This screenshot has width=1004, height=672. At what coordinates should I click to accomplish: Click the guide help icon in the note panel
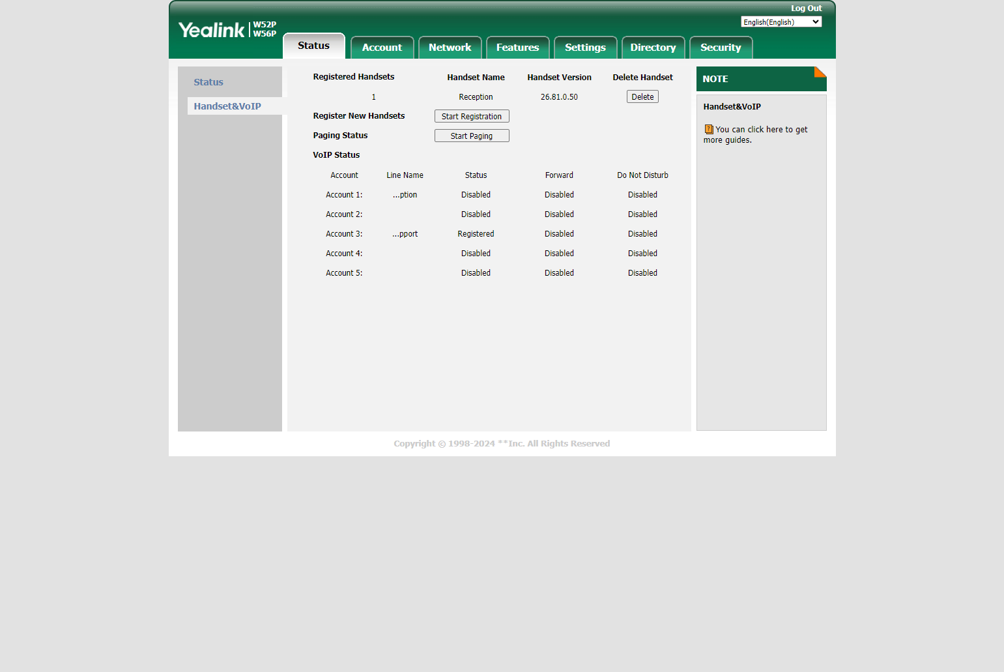(709, 129)
